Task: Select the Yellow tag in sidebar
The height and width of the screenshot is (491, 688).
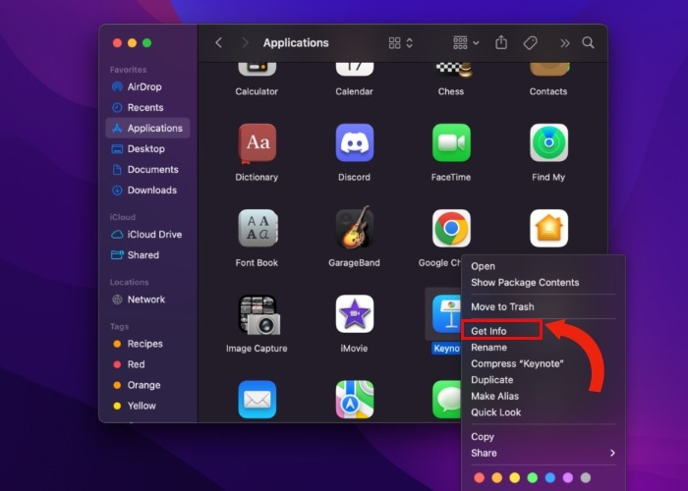Action: click(x=147, y=406)
